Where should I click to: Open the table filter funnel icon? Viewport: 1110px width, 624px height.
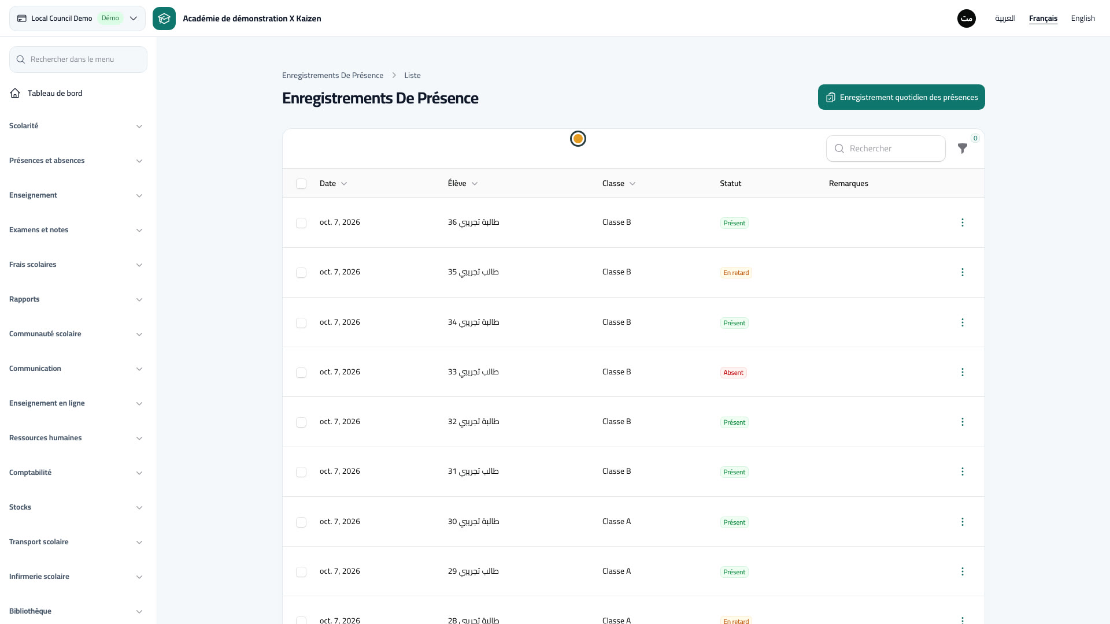(x=963, y=148)
